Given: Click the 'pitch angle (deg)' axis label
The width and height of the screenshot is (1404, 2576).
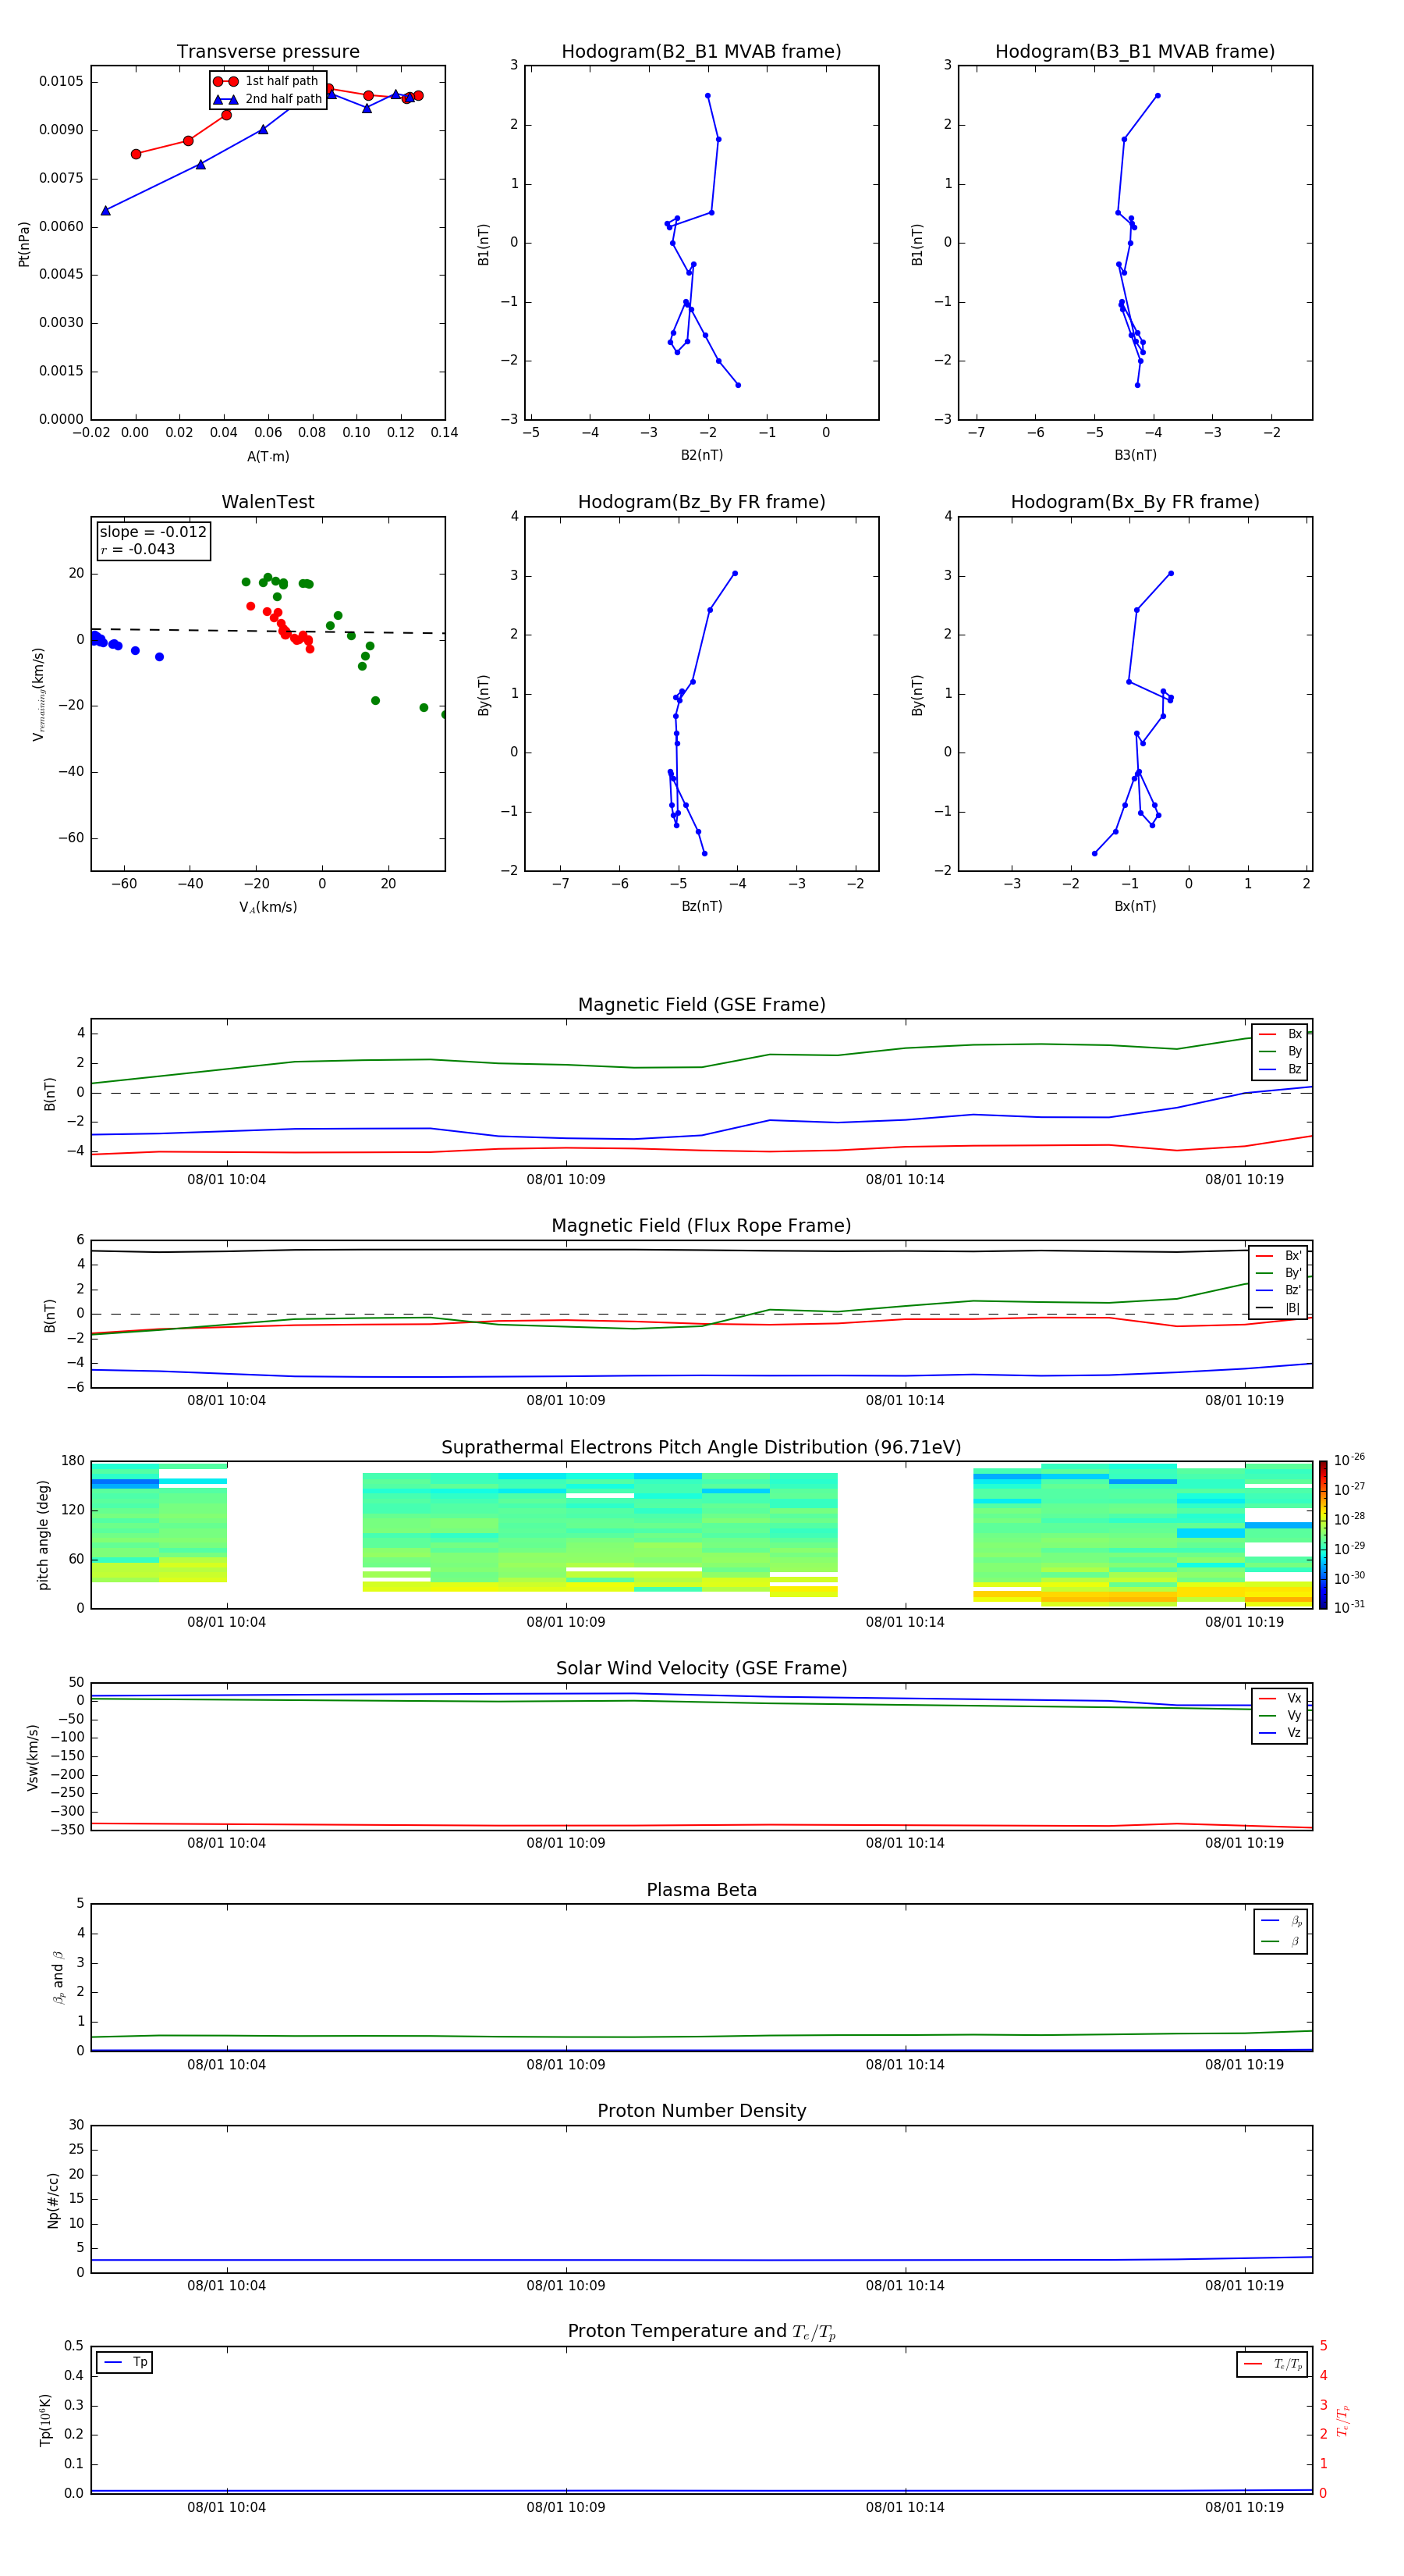Looking at the screenshot, I should (x=43, y=1535).
